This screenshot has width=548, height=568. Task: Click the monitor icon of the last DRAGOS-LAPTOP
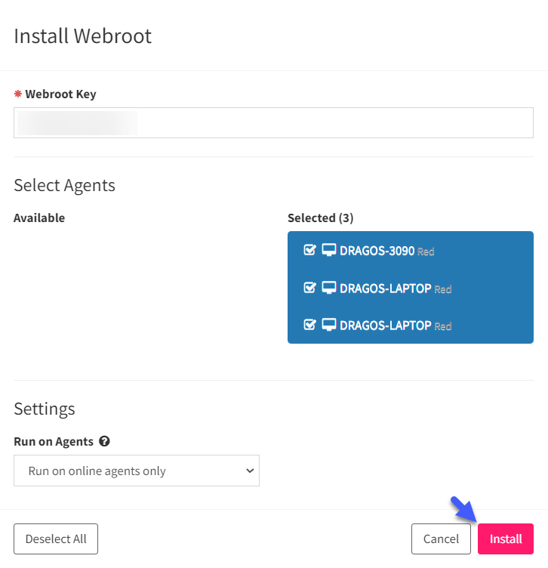pos(328,325)
